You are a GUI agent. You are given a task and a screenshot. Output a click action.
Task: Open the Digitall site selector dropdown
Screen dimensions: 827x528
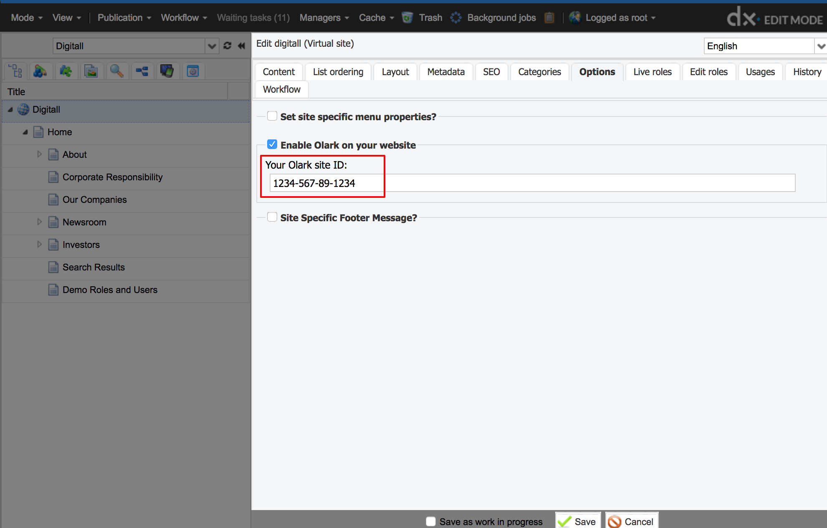point(212,46)
